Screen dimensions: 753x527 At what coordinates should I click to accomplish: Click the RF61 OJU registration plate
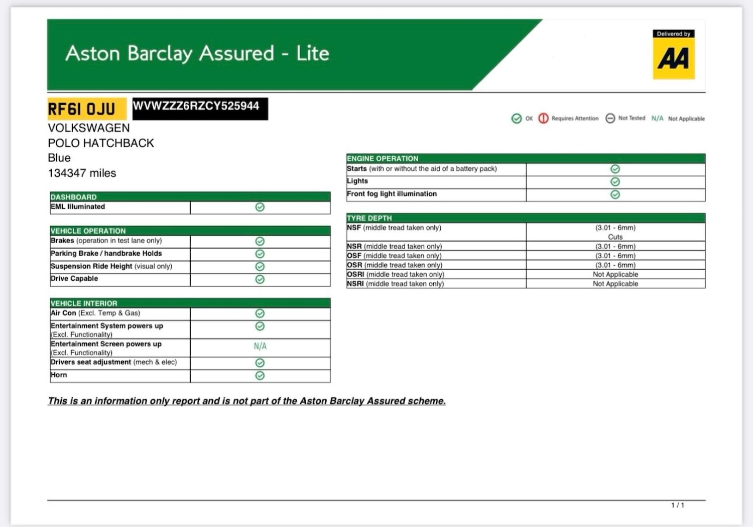(x=82, y=109)
